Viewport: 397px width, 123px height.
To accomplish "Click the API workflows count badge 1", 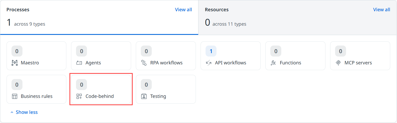I will pyautogui.click(x=211, y=51).
